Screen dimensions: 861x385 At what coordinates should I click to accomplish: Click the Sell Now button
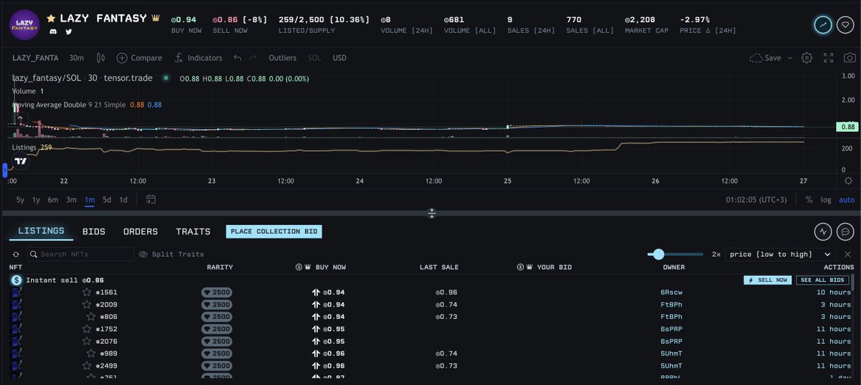pyautogui.click(x=767, y=280)
